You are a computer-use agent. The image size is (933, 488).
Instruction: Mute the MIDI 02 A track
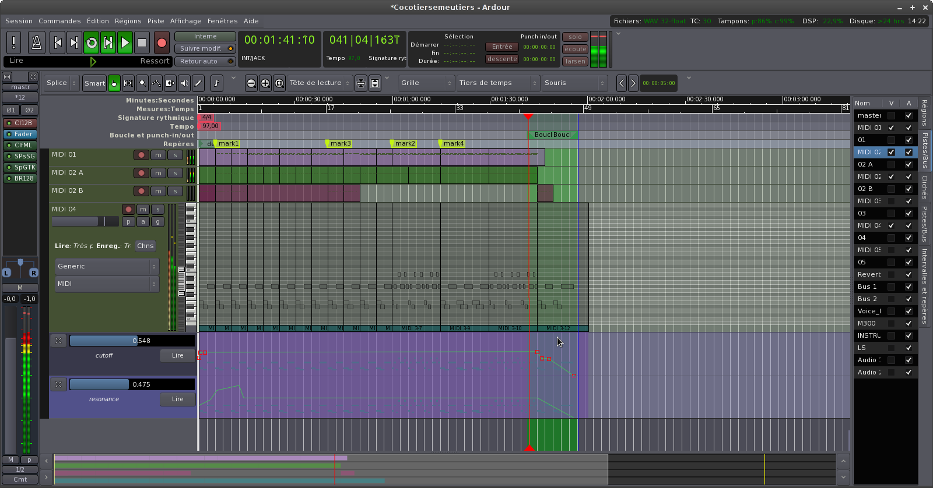(158, 173)
